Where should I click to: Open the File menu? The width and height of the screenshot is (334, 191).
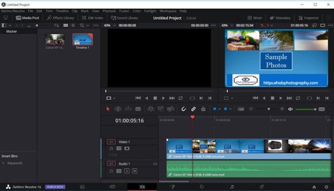[x=30, y=11]
